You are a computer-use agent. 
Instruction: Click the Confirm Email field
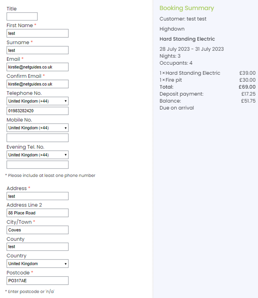click(x=37, y=84)
